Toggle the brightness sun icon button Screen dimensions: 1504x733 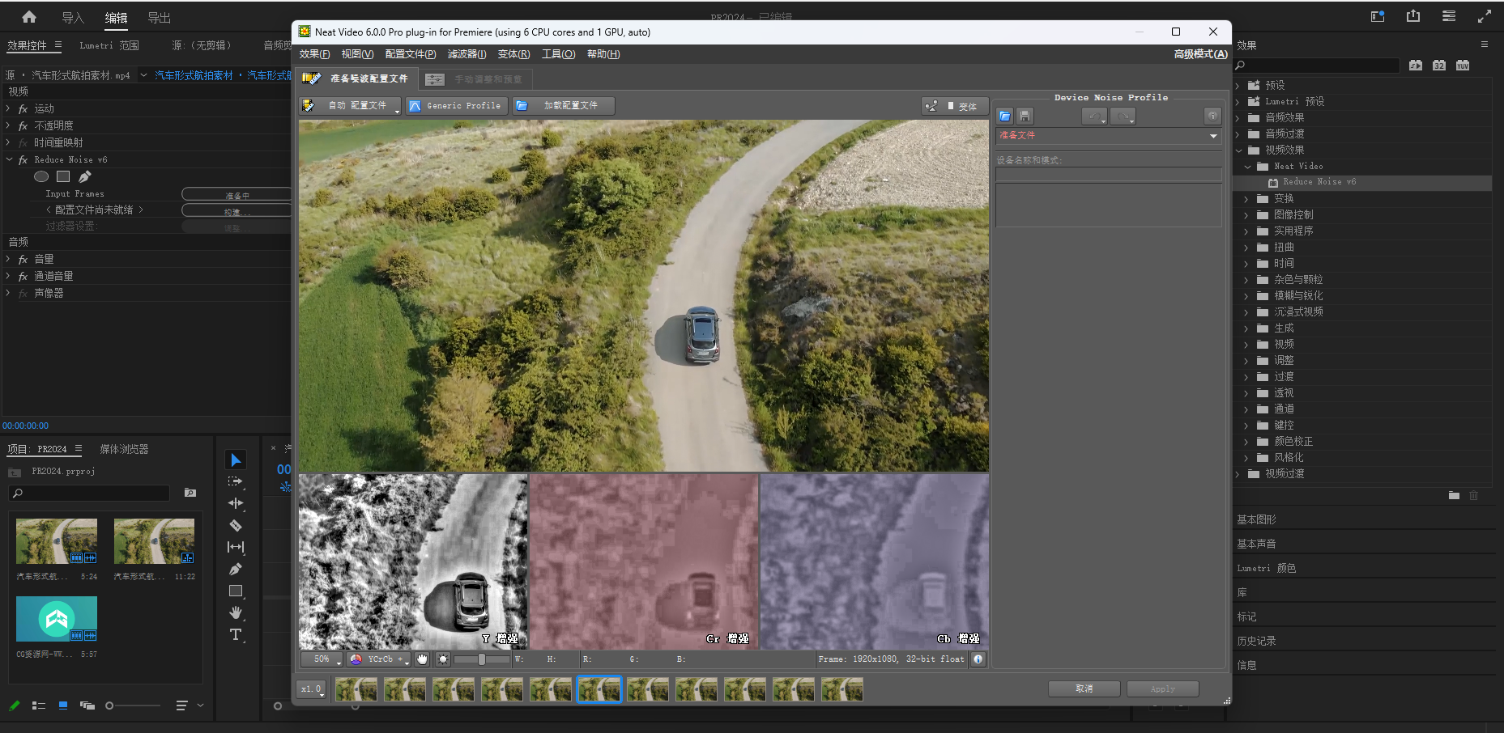(x=443, y=659)
